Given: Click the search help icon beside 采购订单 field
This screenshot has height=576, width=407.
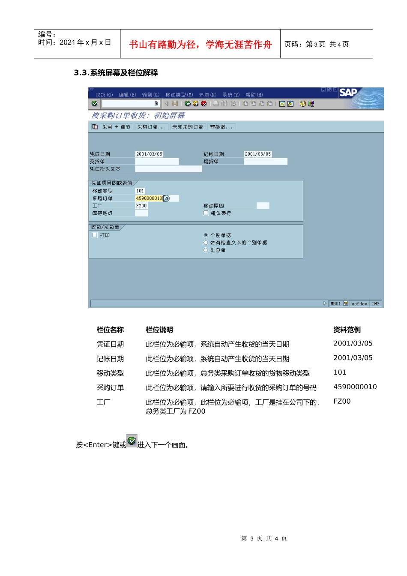Looking at the screenshot, I should pos(166,198).
